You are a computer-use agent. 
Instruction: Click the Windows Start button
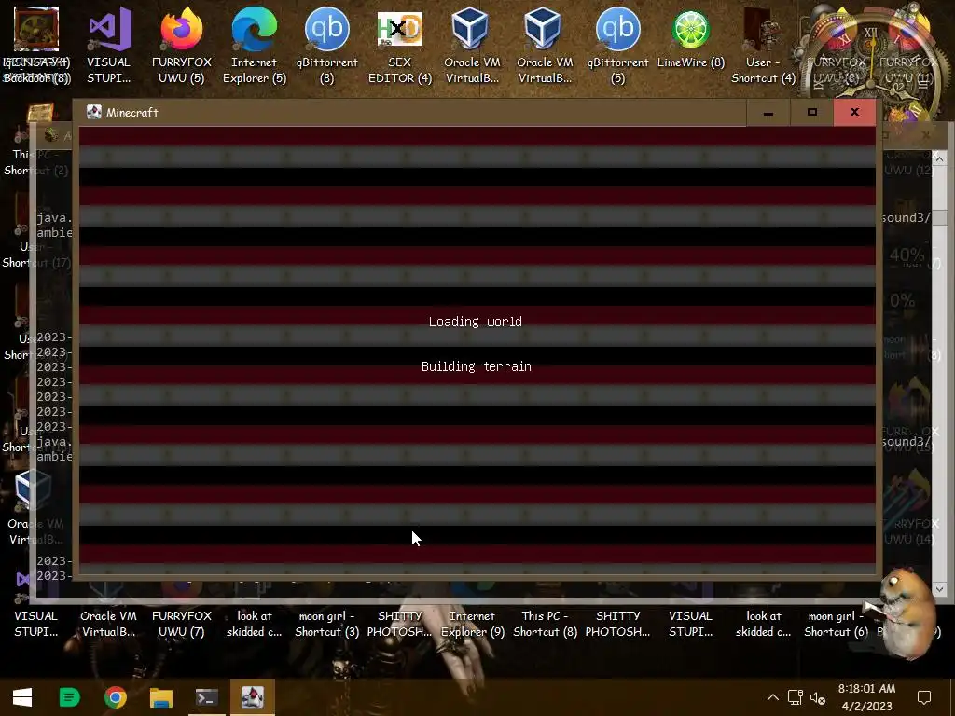click(22, 697)
